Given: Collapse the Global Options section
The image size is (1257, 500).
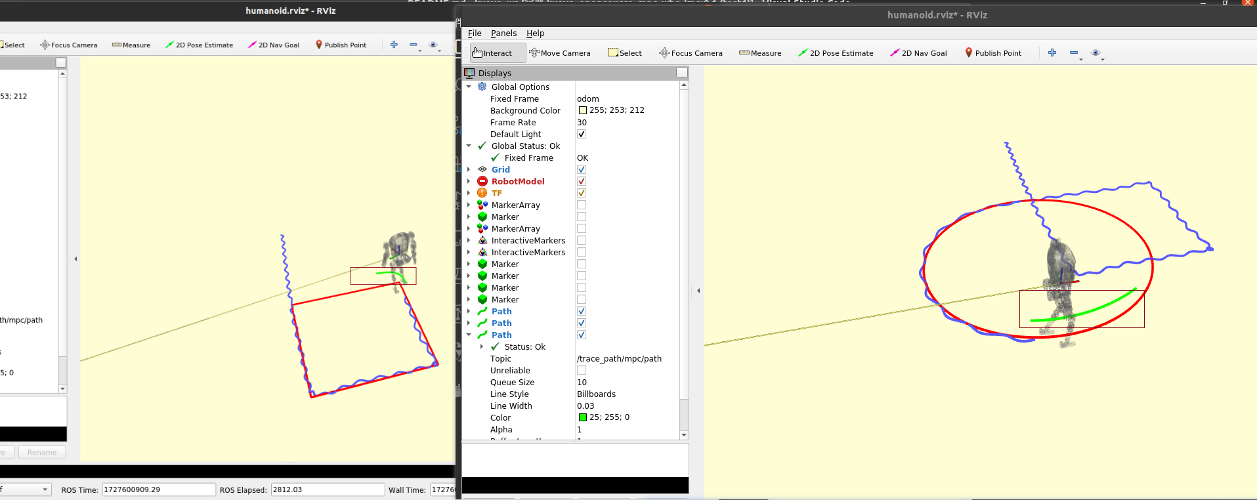Looking at the screenshot, I should 469,87.
